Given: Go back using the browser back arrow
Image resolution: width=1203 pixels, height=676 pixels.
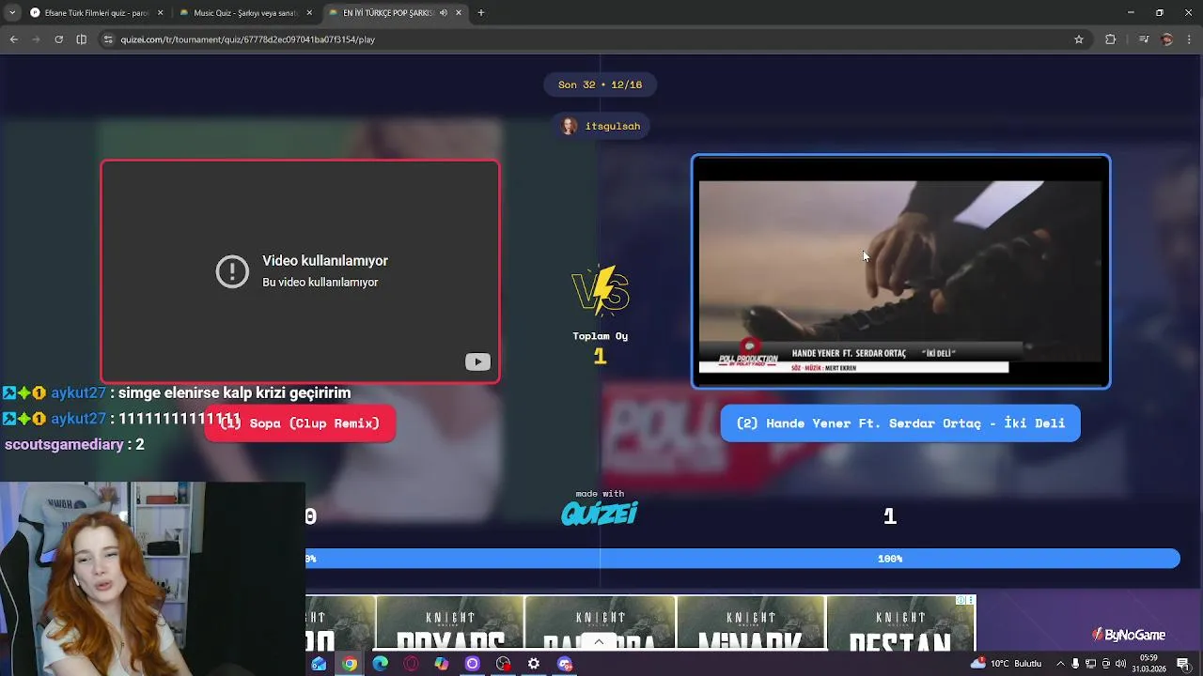Looking at the screenshot, I should click(x=14, y=39).
